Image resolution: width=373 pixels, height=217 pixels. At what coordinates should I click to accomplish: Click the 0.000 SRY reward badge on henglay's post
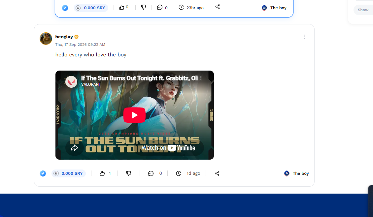pos(69,173)
